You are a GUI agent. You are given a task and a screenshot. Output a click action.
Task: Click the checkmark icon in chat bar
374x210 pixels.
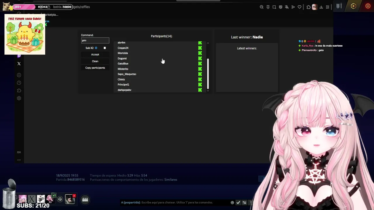tap(238, 202)
